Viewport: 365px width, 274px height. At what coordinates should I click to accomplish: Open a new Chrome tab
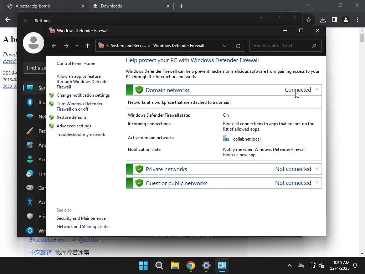(181, 6)
